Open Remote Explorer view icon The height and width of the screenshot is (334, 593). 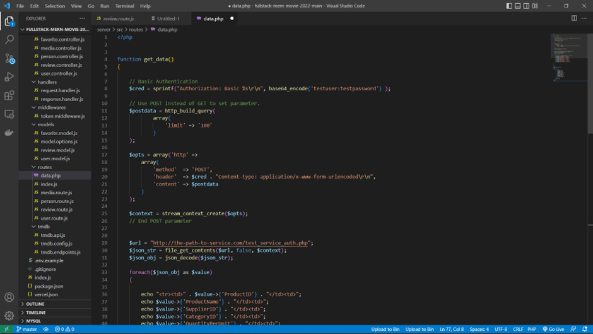tap(9, 114)
